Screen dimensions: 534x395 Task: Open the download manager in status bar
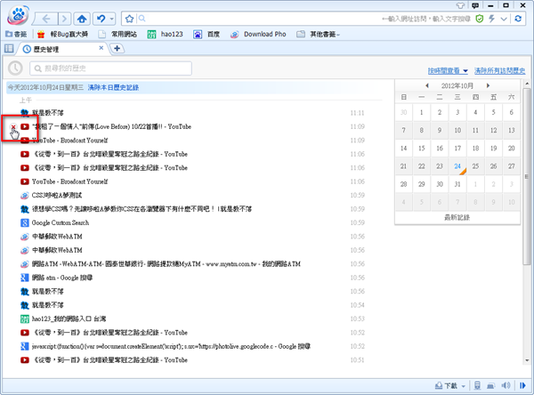click(x=450, y=386)
